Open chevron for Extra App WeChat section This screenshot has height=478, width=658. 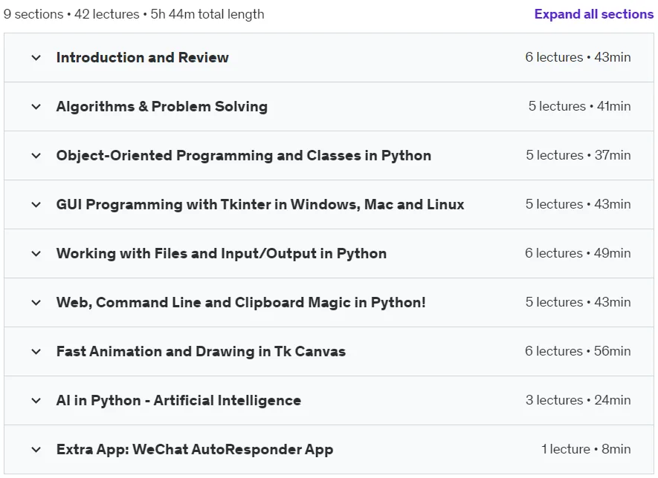pyautogui.click(x=36, y=450)
